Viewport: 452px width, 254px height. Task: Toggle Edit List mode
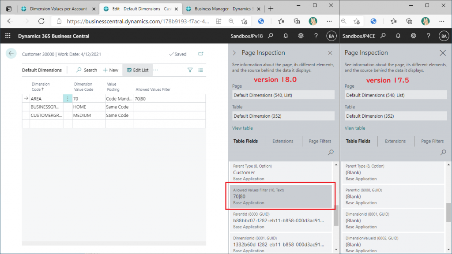(138, 70)
